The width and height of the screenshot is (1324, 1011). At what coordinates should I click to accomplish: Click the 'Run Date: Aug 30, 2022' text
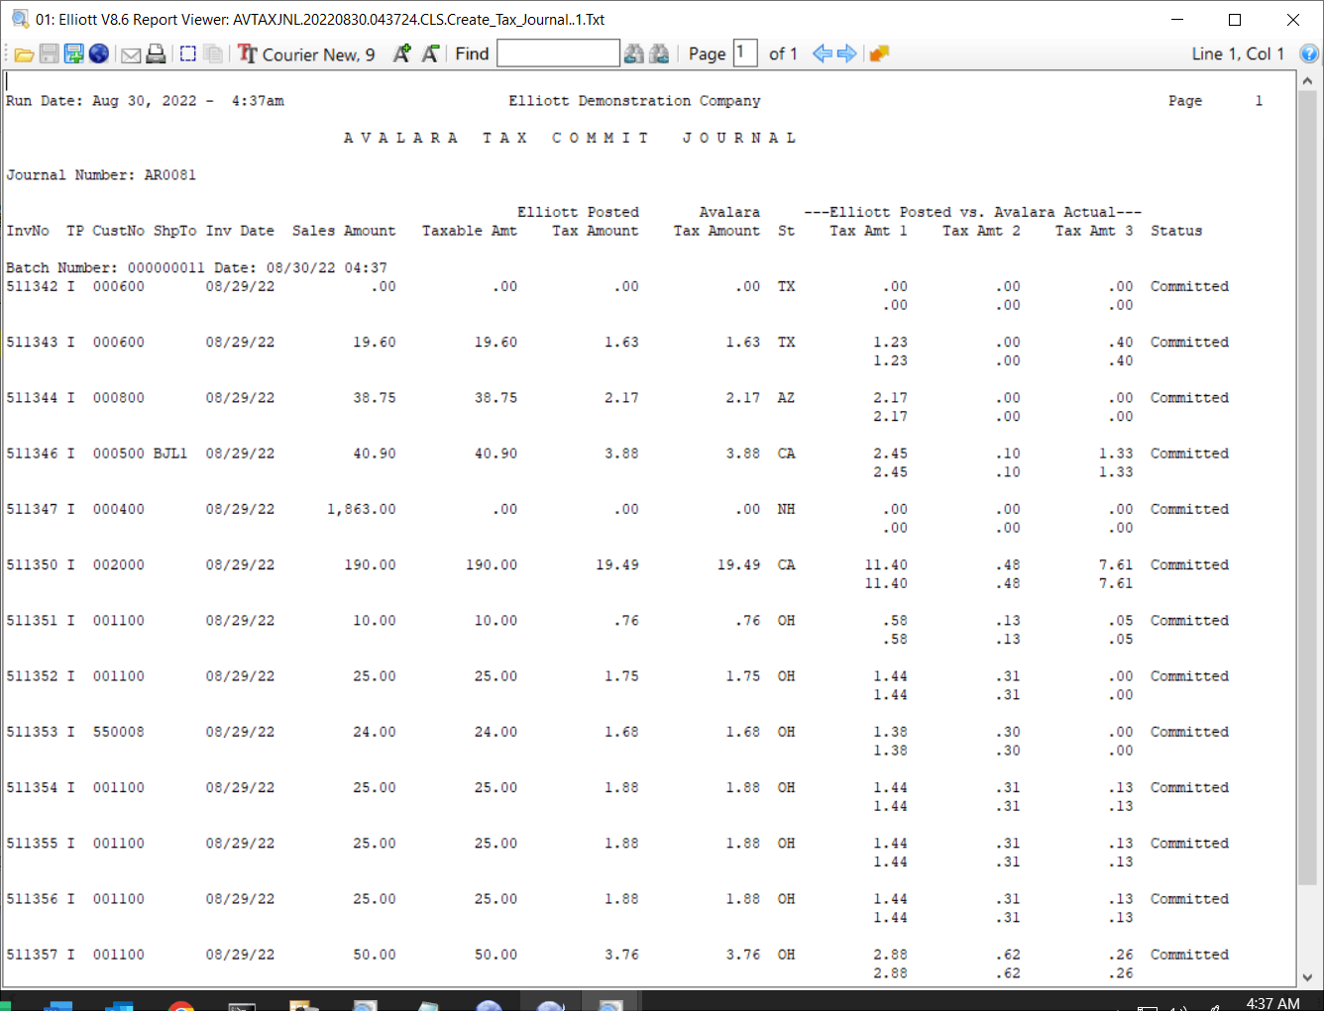[x=101, y=101]
